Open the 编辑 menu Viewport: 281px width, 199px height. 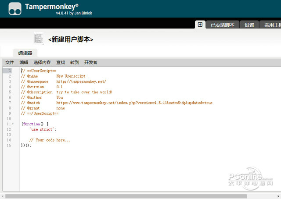(x=24, y=62)
